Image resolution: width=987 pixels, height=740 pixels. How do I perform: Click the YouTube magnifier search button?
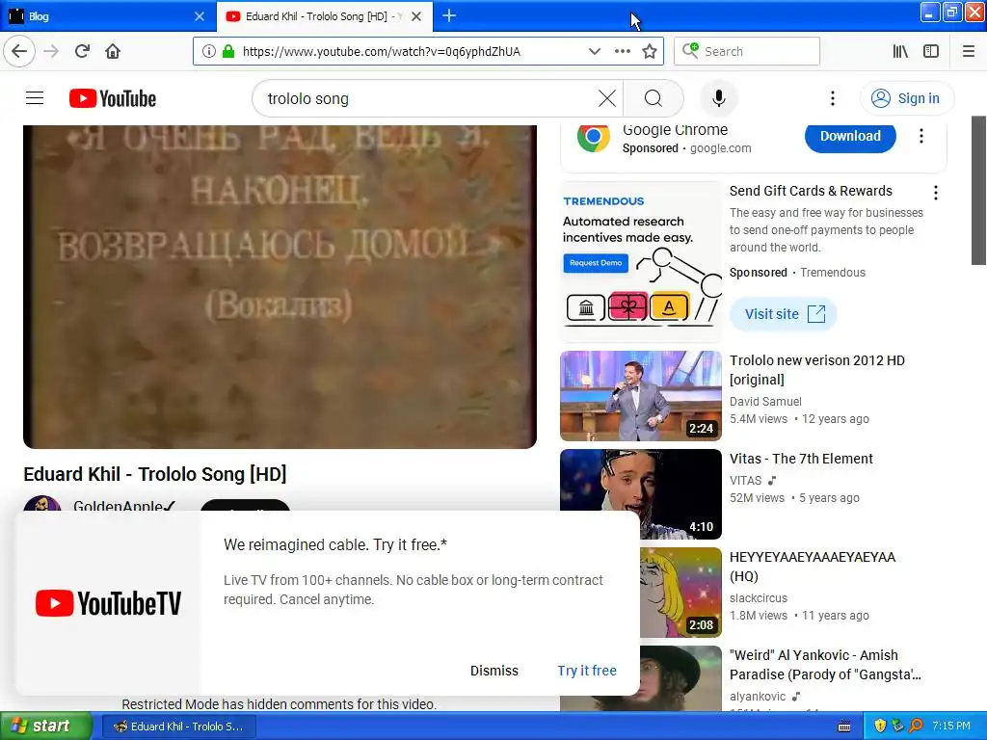[x=654, y=98]
